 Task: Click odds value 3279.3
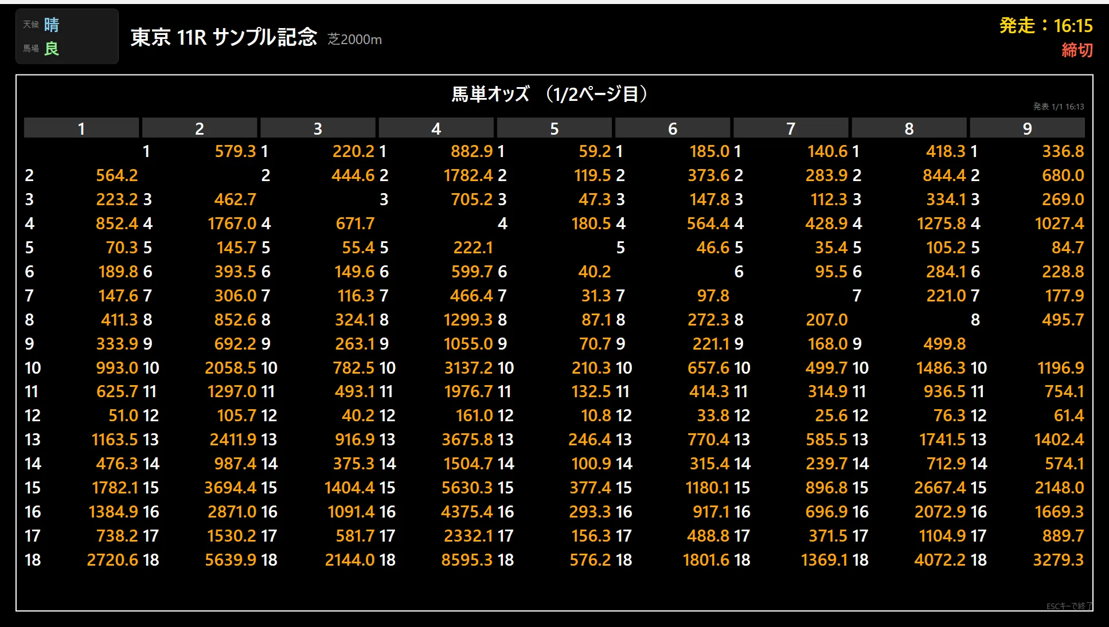tap(1059, 560)
